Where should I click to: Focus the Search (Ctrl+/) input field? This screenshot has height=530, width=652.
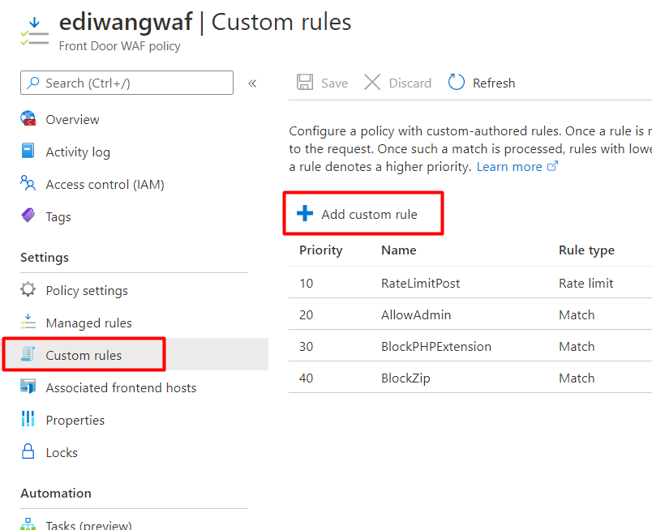(127, 83)
